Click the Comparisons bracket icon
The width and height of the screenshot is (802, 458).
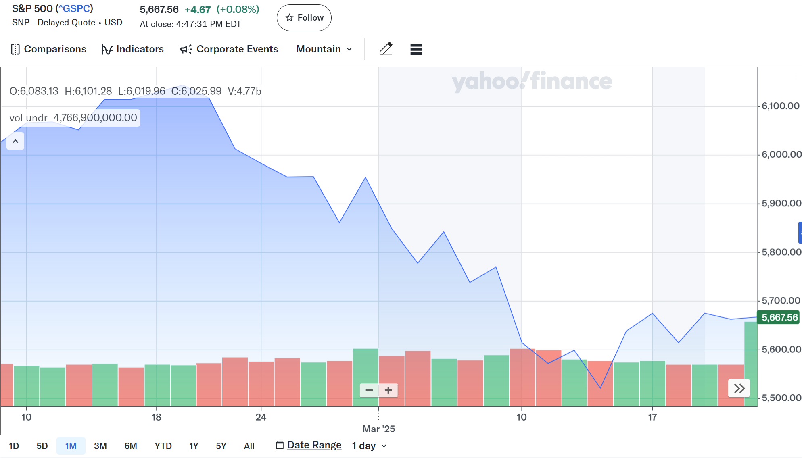tap(15, 49)
